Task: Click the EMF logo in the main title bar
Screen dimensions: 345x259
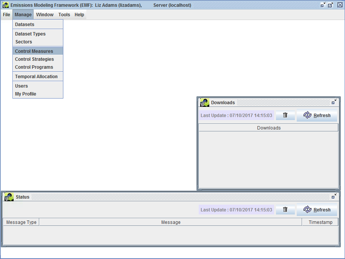Action: click(x=5, y=5)
